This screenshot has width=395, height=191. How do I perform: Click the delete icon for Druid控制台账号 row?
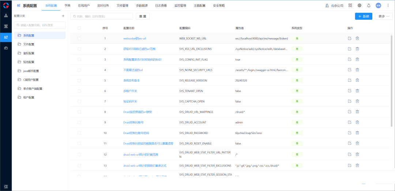point(357,122)
